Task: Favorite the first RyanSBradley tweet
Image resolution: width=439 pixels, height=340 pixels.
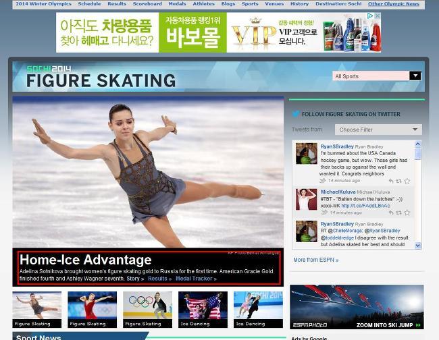Action: pyautogui.click(x=407, y=181)
